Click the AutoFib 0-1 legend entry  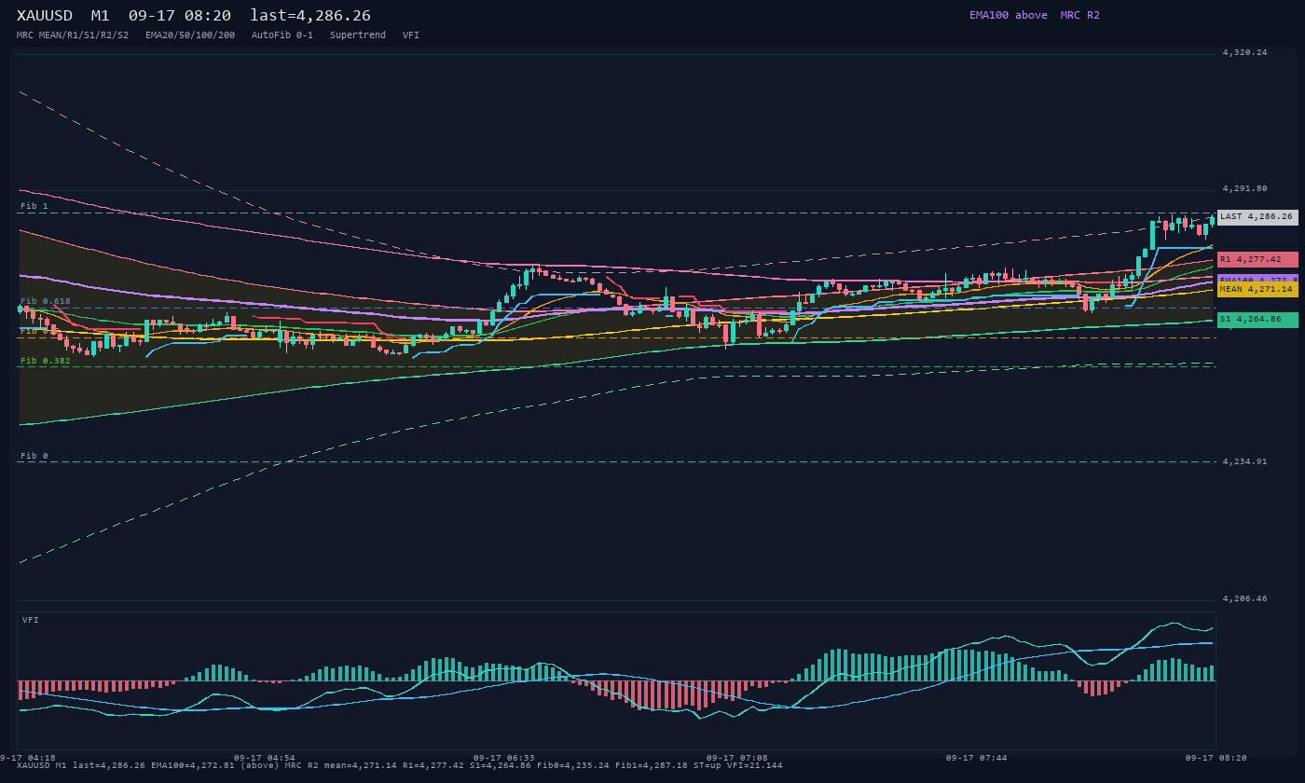point(282,34)
